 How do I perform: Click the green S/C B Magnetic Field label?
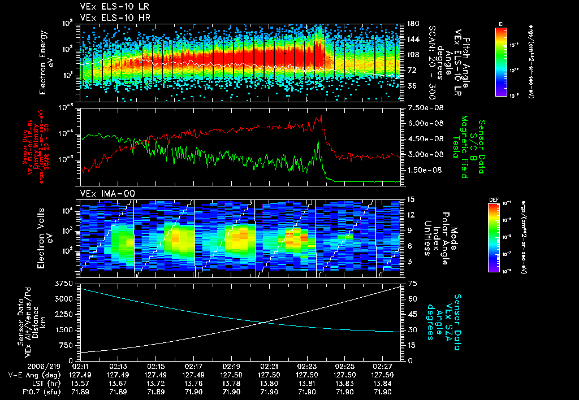tap(469, 147)
